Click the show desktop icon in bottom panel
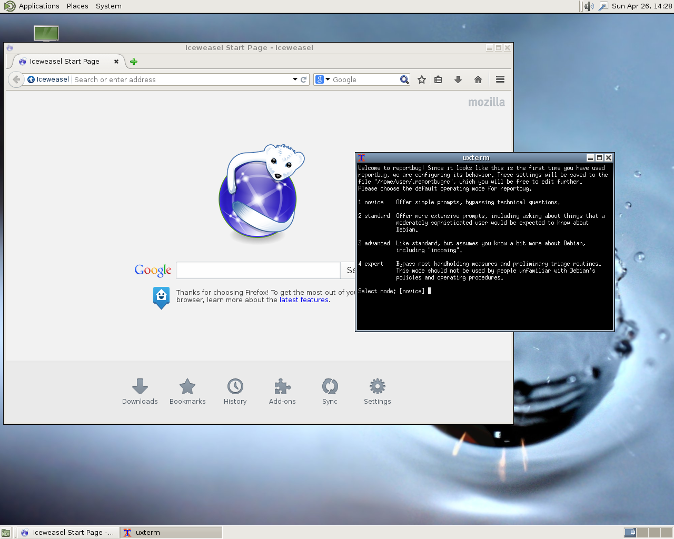The image size is (674, 539). (6, 533)
